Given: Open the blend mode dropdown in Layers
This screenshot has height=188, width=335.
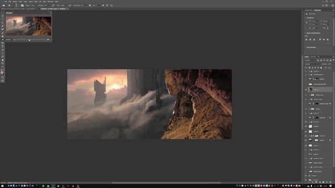Looking at the screenshot, I should (x=313, y=64).
